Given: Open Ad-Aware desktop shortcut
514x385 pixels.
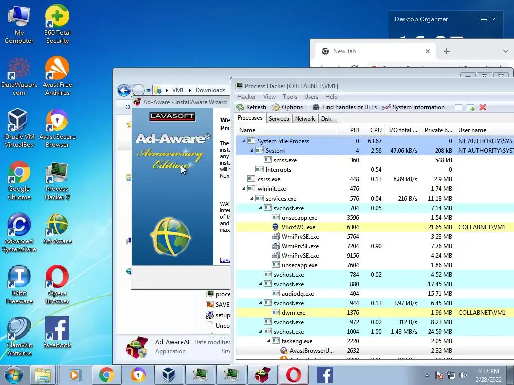Looking at the screenshot, I should [x=57, y=229].
